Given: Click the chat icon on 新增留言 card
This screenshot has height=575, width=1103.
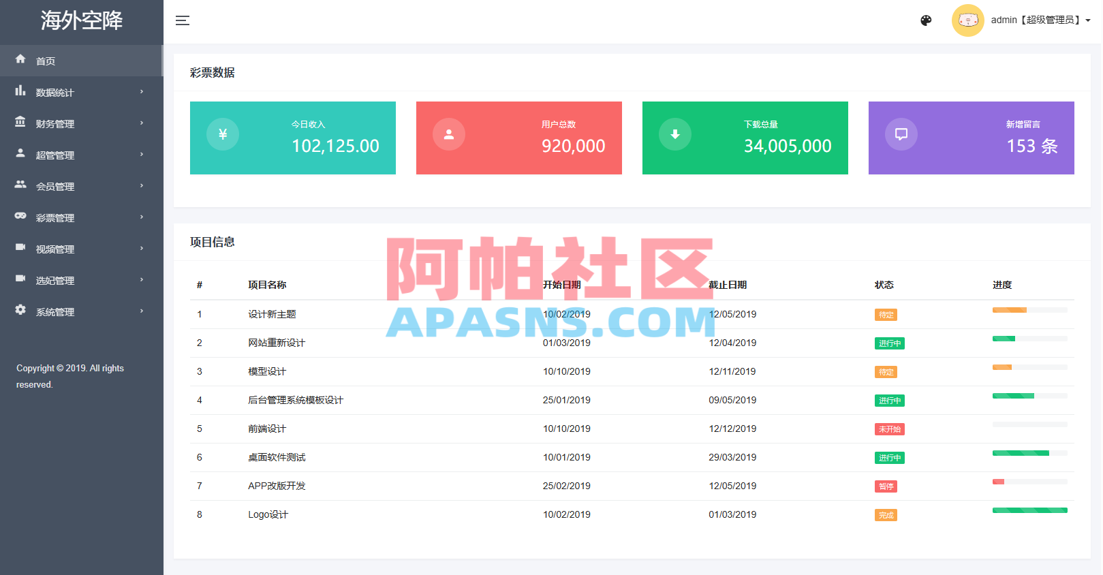Looking at the screenshot, I should 901,134.
